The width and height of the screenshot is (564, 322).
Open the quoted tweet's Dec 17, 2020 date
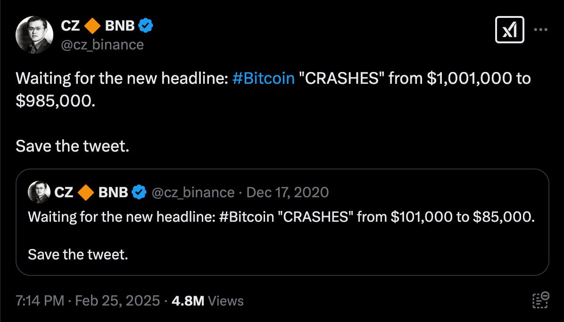pyautogui.click(x=287, y=193)
